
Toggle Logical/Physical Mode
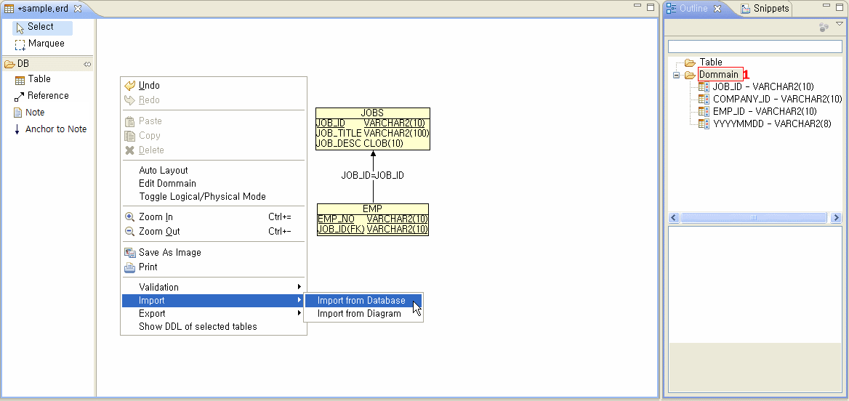tap(202, 197)
